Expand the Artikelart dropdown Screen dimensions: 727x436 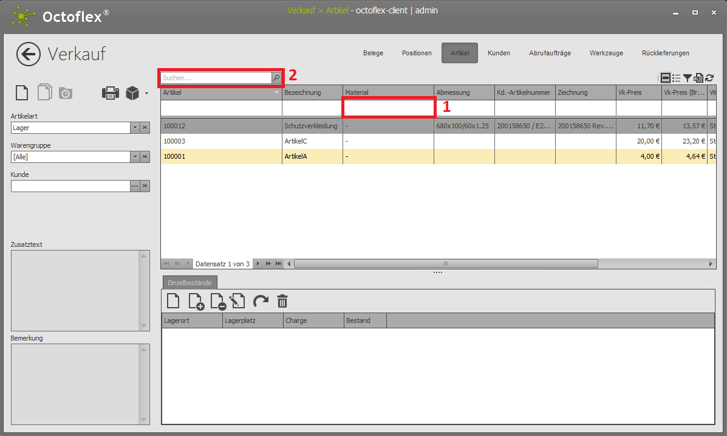click(135, 128)
